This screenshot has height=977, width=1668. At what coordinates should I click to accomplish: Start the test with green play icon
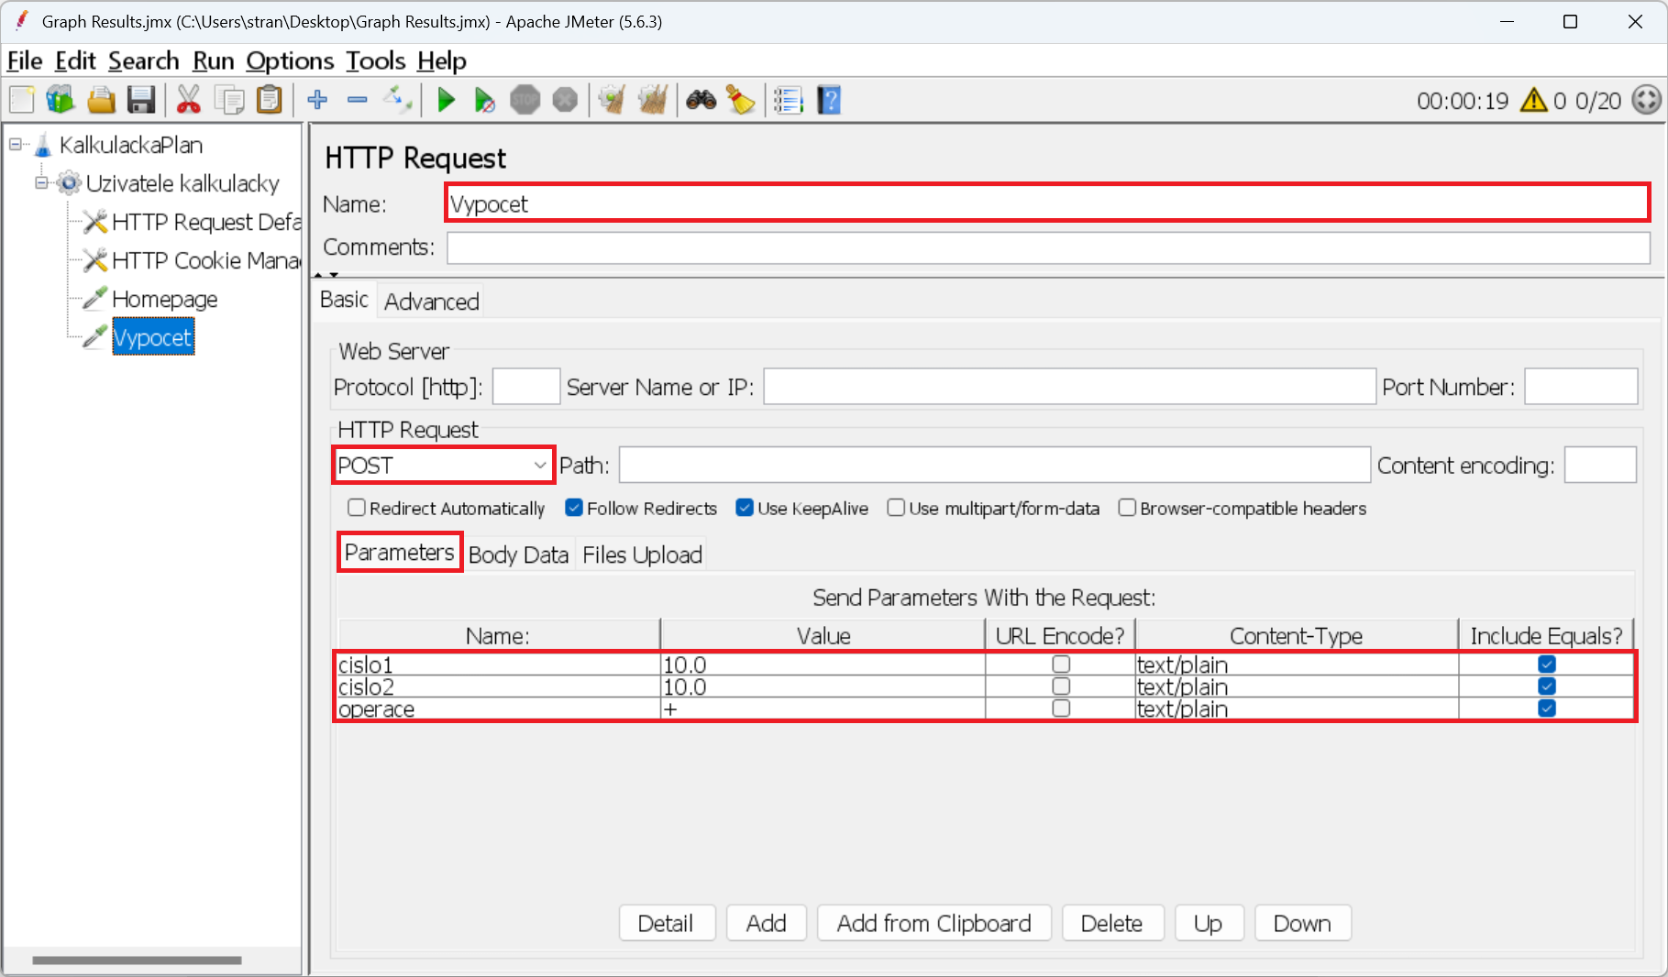click(447, 100)
